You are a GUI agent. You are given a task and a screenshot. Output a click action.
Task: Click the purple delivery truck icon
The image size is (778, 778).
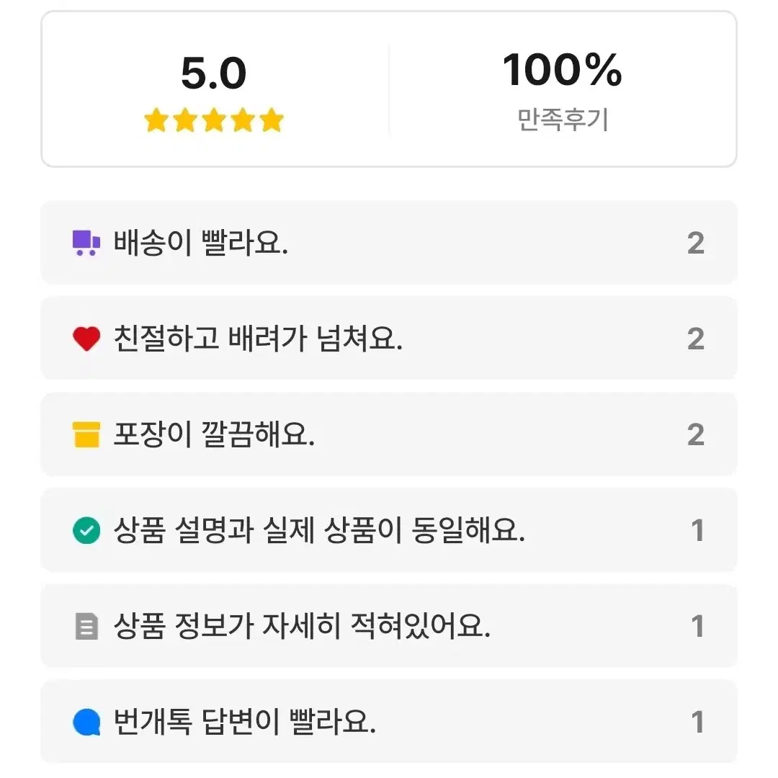(x=86, y=243)
